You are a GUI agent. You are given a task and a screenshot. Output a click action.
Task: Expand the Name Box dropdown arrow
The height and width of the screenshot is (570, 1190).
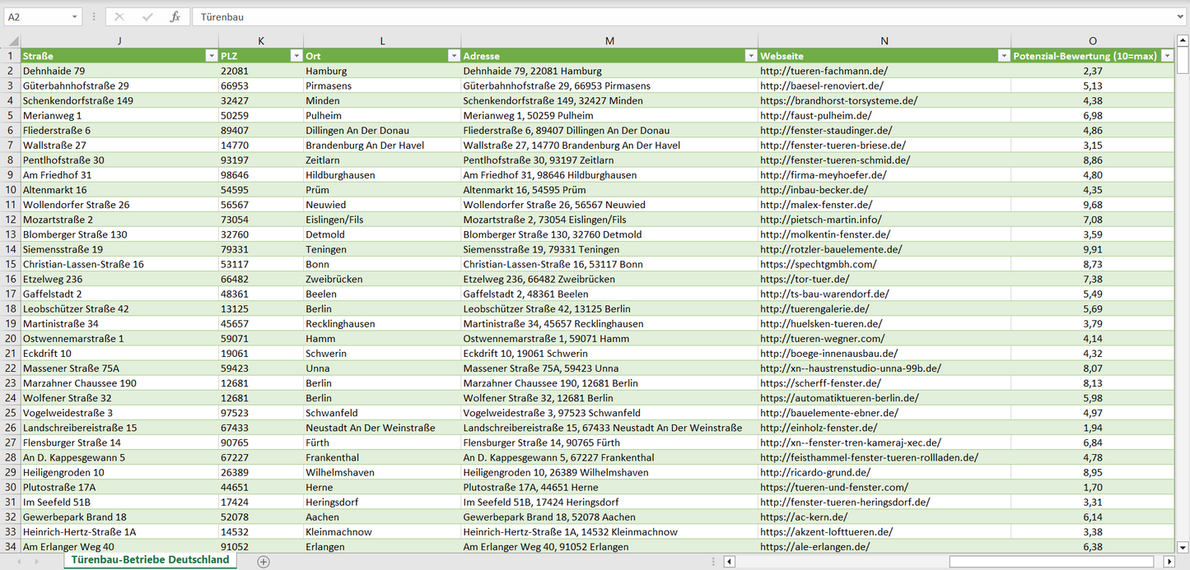74,16
